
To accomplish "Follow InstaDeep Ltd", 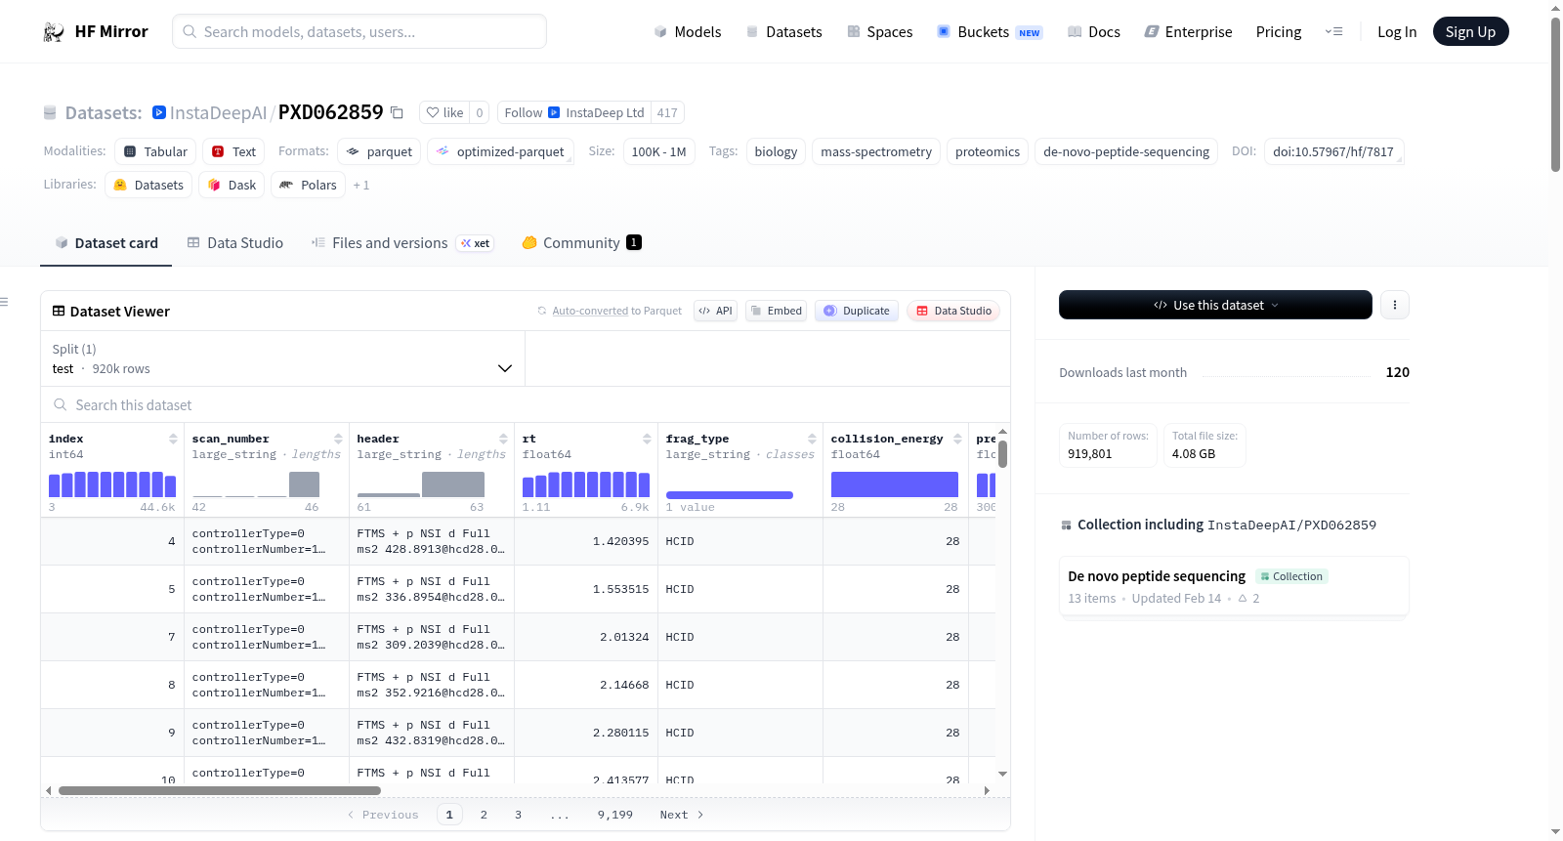I will click(x=573, y=112).
